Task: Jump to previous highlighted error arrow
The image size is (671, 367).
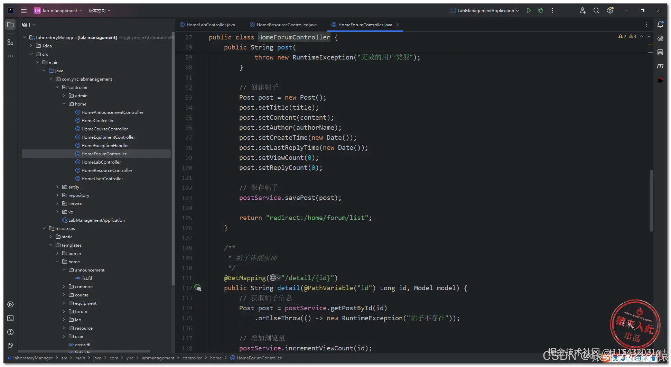Action: point(642,36)
